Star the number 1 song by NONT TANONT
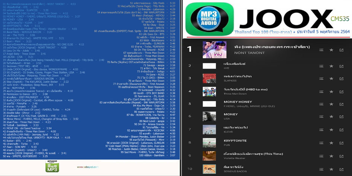The width and height of the screenshot is (352, 176). 332,50
